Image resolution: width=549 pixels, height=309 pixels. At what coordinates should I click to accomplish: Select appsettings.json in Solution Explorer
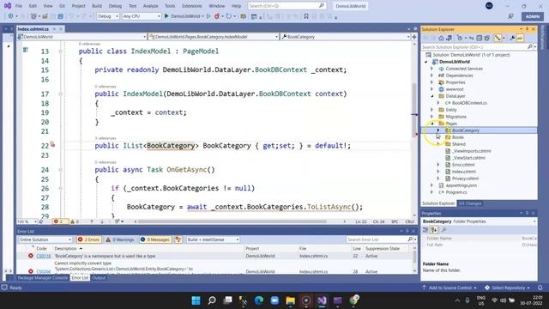pos(461,185)
